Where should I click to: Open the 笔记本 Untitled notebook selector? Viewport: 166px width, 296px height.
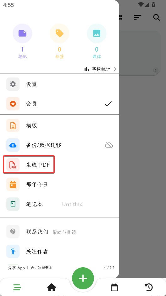point(59,204)
